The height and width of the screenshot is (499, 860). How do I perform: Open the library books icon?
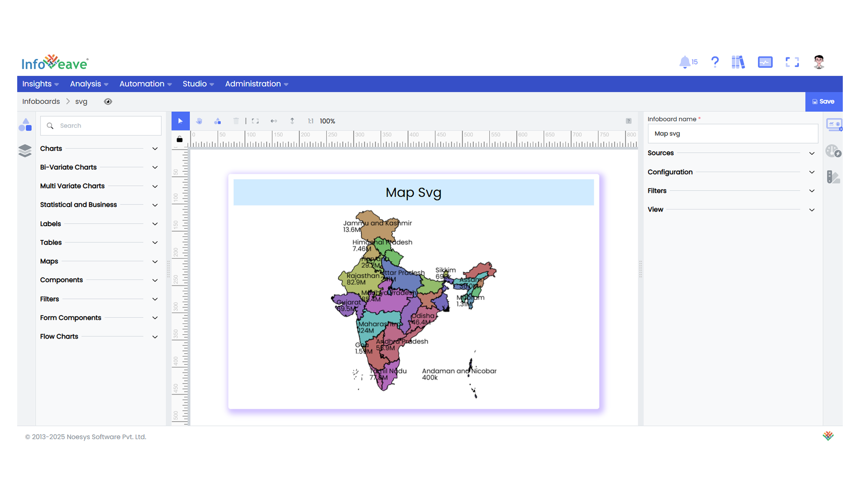(x=738, y=62)
